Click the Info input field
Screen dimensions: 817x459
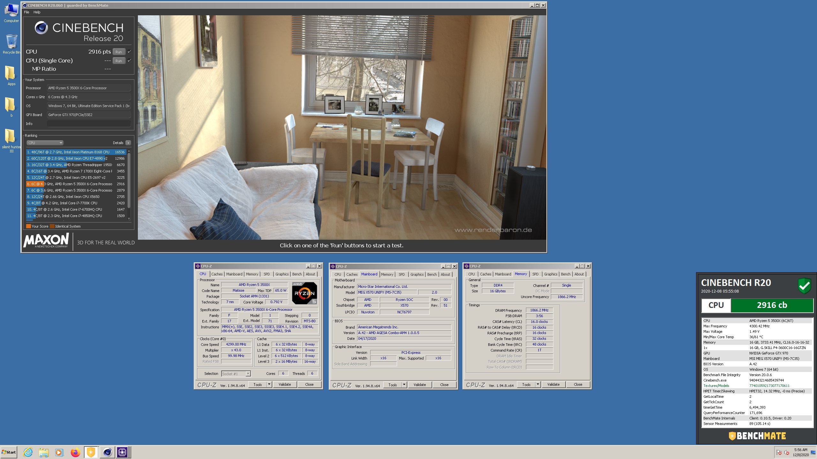coord(89,124)
